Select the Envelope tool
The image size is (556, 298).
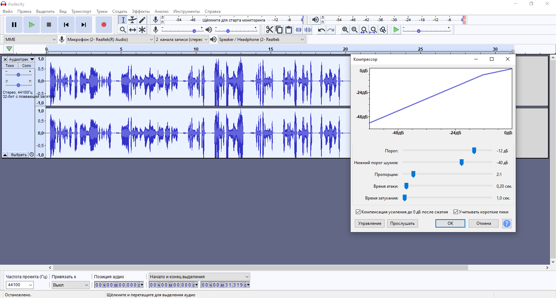(132, 20)
